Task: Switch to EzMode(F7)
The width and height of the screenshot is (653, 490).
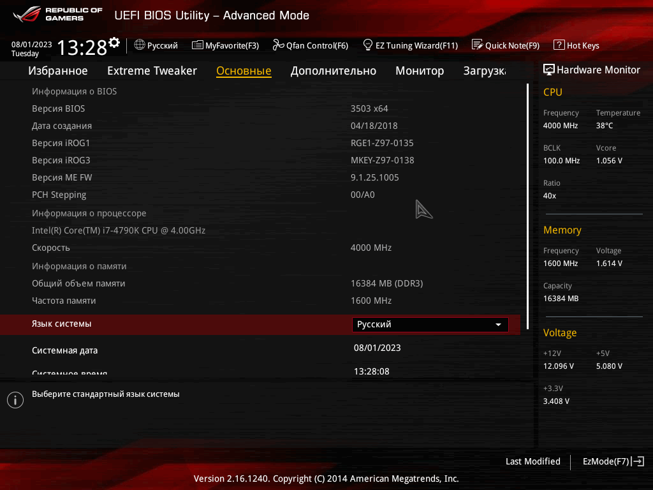Action: (606, 461)
